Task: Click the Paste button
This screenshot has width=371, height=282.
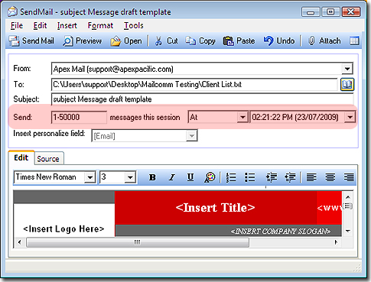Action: [x=239, y=41]
